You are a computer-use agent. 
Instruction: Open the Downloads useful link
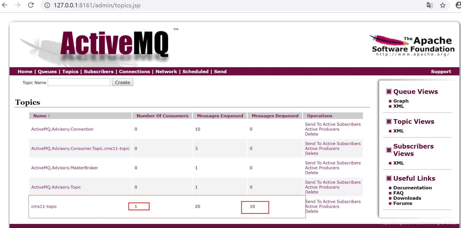pos(407,198)
